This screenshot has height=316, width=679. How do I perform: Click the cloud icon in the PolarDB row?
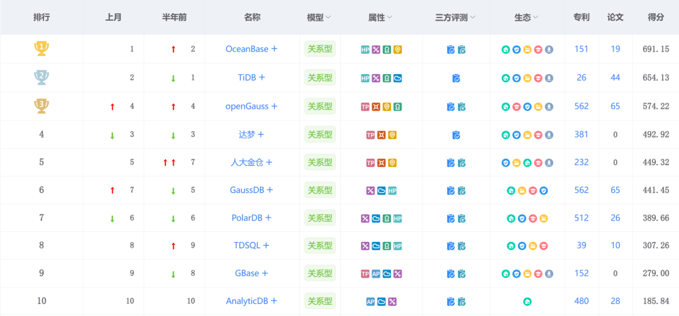tap(376, 219)
